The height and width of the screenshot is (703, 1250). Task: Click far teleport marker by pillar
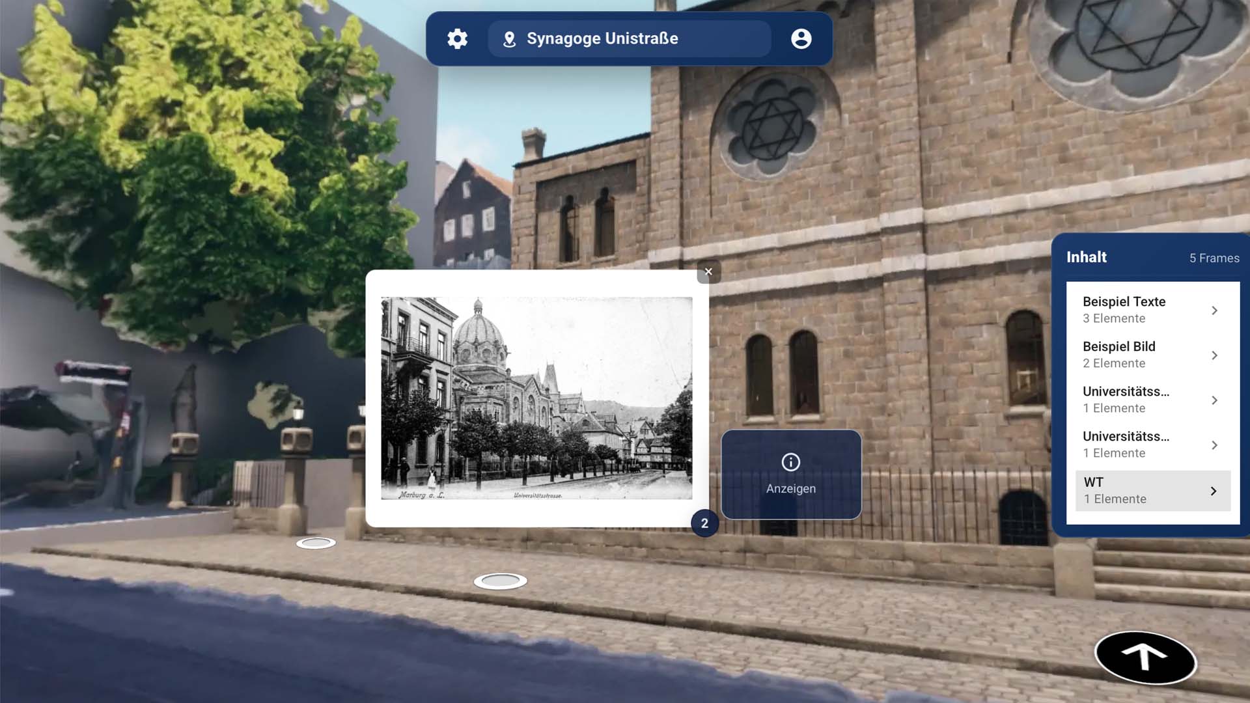pos(316,543)
